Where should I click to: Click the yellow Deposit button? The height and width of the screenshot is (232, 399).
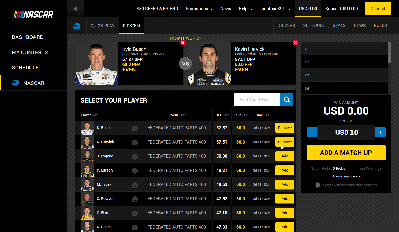coord(378,9)
